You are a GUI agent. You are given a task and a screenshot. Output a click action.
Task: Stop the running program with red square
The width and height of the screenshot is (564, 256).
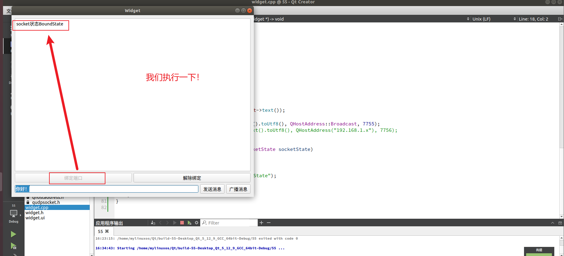[x=182, y=223]
